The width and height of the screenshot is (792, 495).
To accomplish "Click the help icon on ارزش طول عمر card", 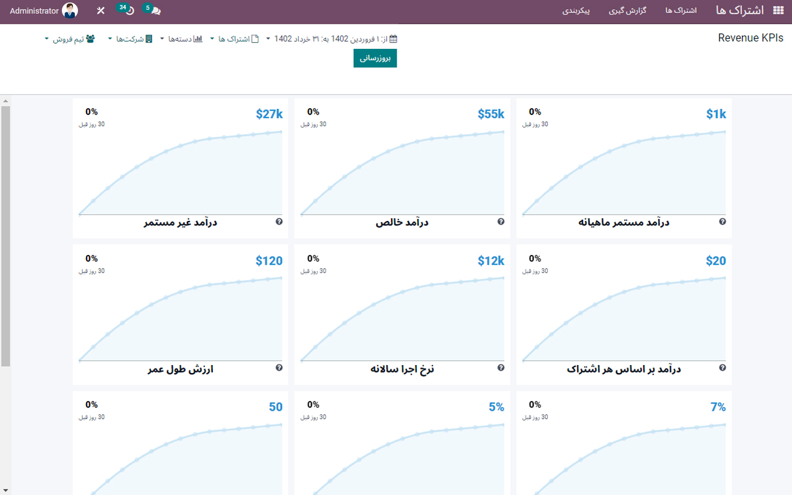I will [x=279, y=368].
